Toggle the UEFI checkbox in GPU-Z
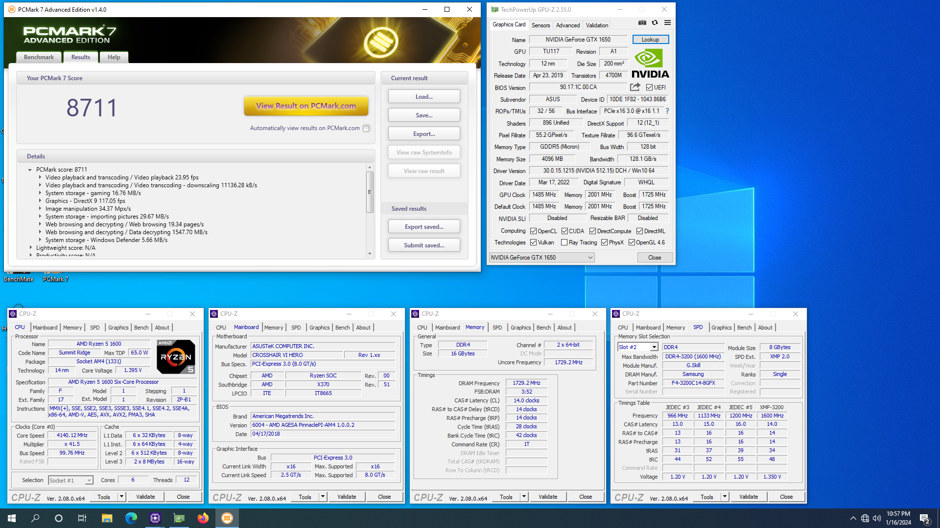The image size is (940, 528). (x=649, y=88)
